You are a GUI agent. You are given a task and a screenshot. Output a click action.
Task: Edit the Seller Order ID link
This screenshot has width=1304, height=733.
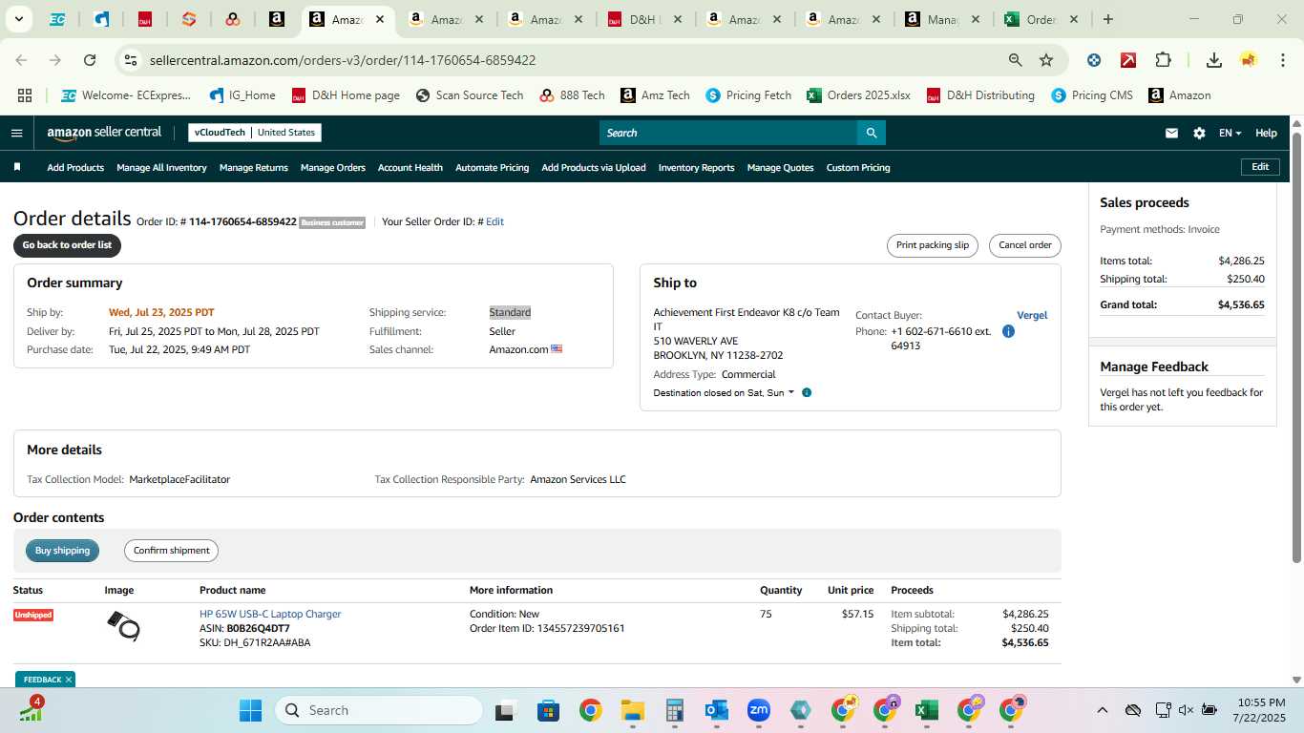494,221
